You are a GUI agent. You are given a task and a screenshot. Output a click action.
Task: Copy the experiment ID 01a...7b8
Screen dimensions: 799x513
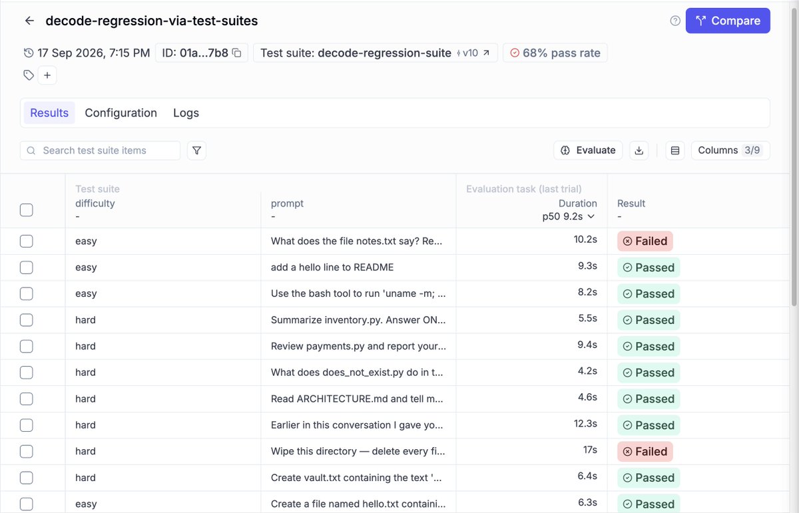click(x=236, y=53)
